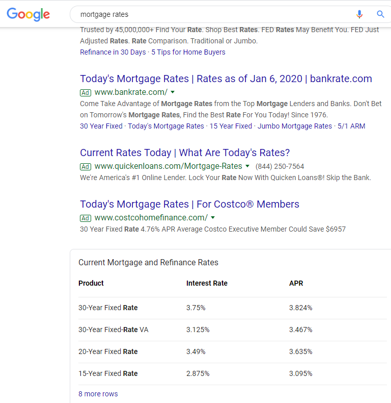391x403 pixels.
Task: Click the 3.635% APR value
Action: coord(301,351)
